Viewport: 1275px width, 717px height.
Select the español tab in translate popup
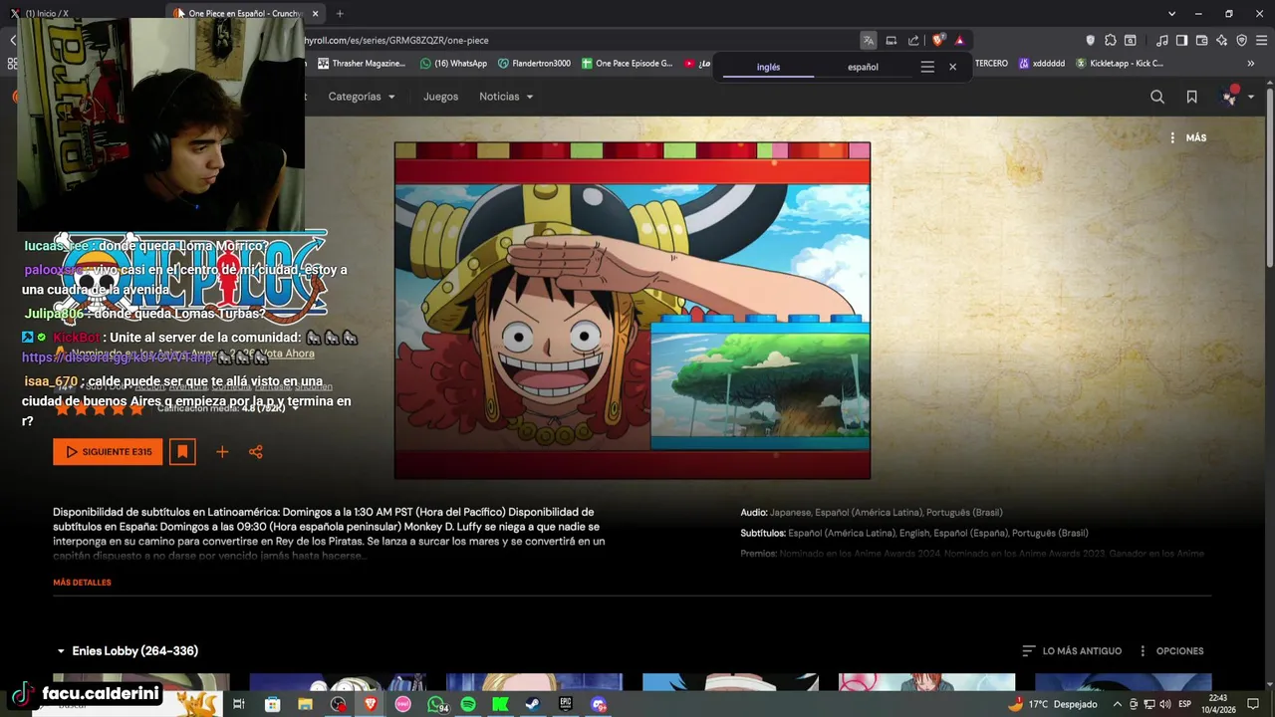tap(863, 68)
